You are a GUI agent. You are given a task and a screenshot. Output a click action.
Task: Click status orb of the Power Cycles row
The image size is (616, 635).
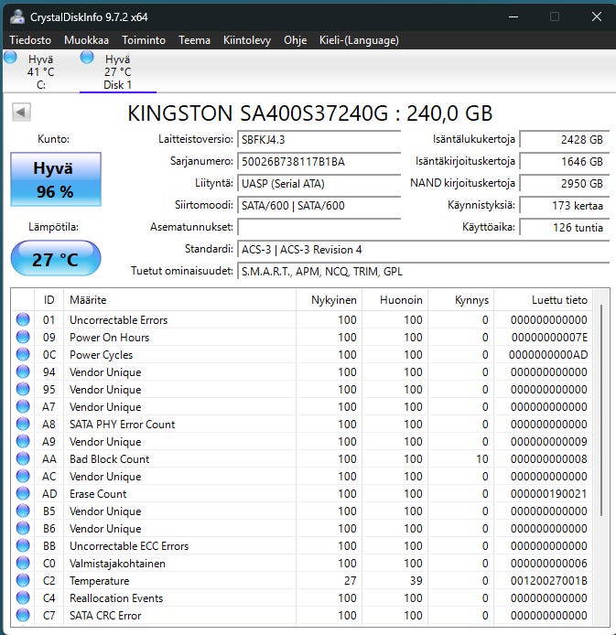(x=23, y=354)
